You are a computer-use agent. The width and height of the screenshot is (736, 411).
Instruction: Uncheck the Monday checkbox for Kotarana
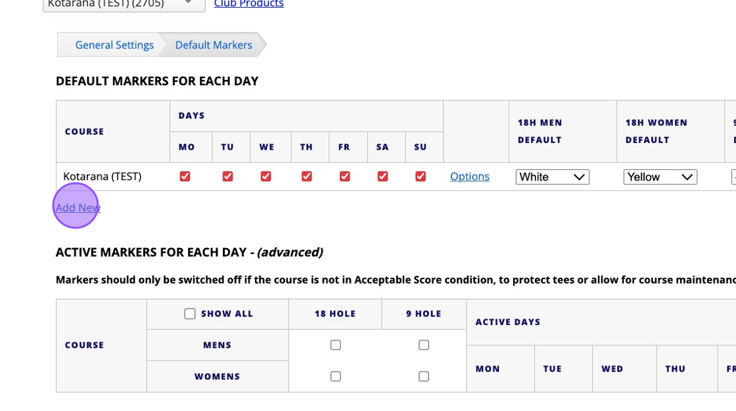click(x=185, y=177)
